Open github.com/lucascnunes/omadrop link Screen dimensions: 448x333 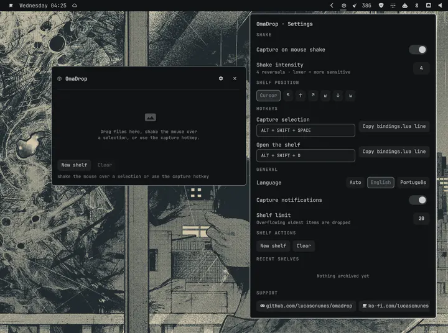[306, 306]
